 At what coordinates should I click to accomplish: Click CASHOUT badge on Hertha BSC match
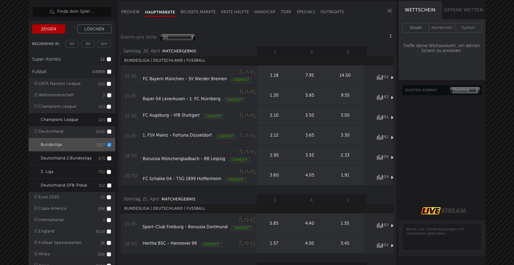[x=211, y=244]
